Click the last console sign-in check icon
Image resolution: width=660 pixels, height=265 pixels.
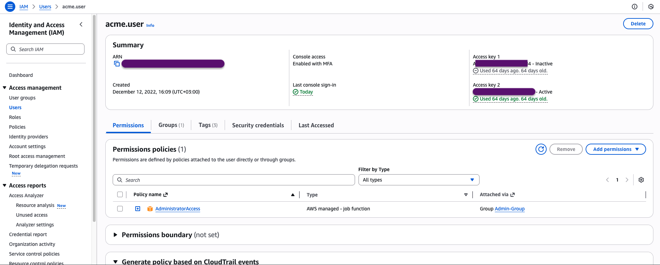pyautogui.click(x=296, y=92)
